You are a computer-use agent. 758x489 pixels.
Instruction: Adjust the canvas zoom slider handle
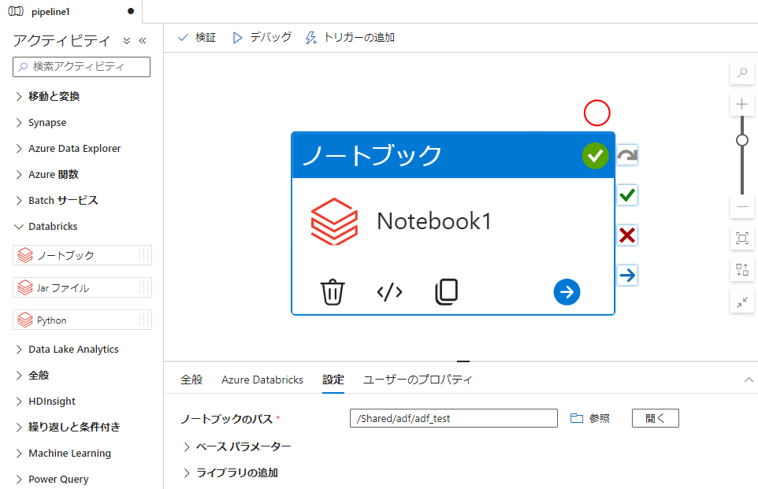pos(742,140)
